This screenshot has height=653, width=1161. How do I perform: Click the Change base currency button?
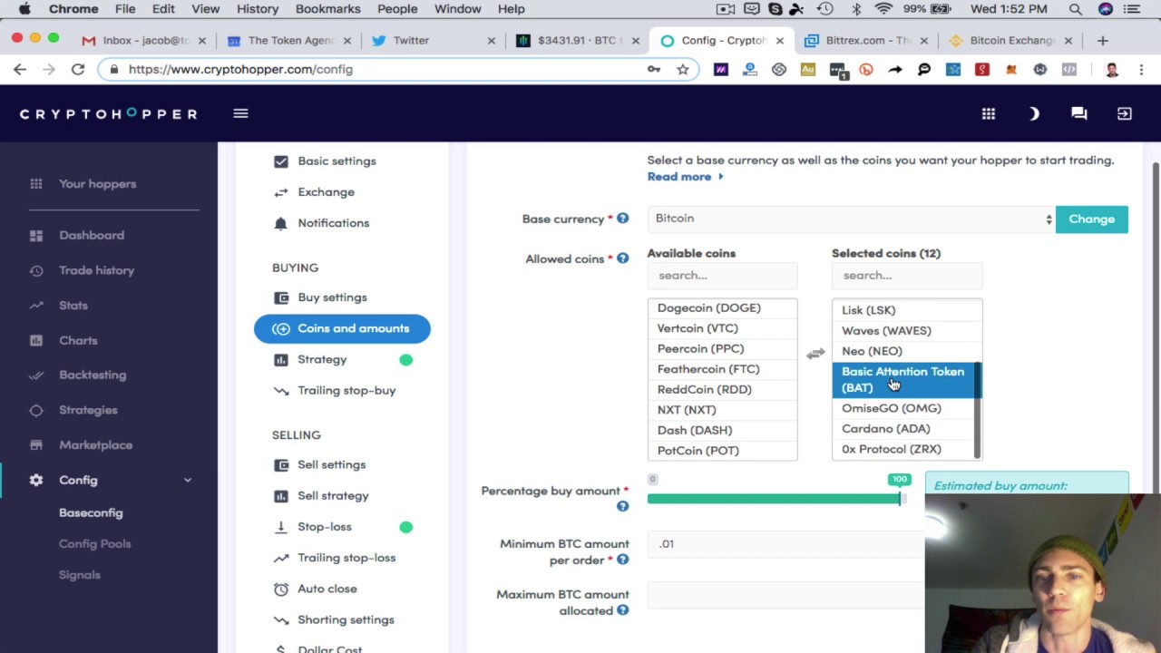pos(1091,219)
